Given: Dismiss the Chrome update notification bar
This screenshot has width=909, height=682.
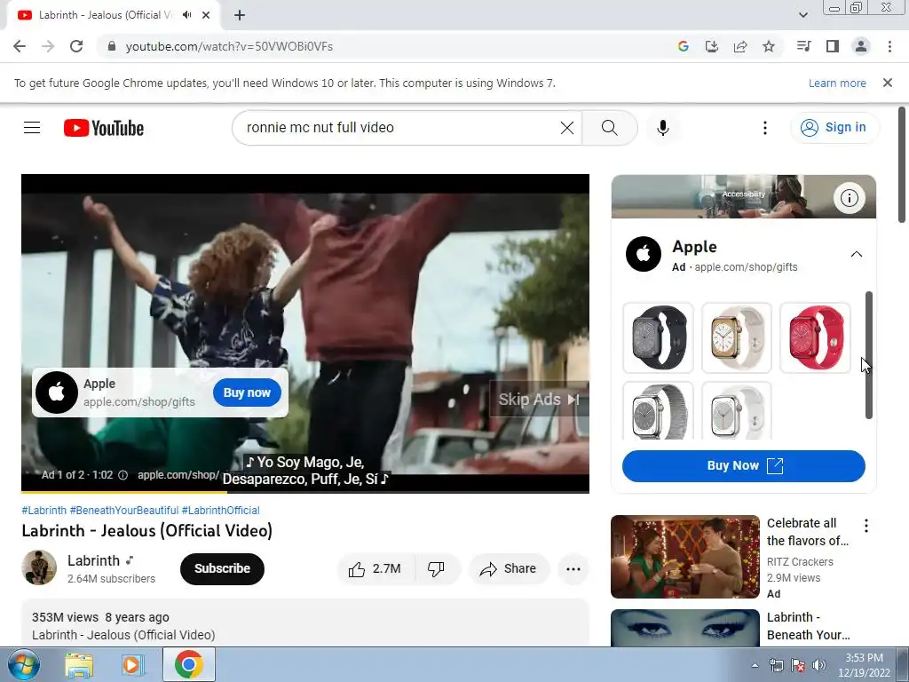Looking at the screenshot, I should point(887,83).
